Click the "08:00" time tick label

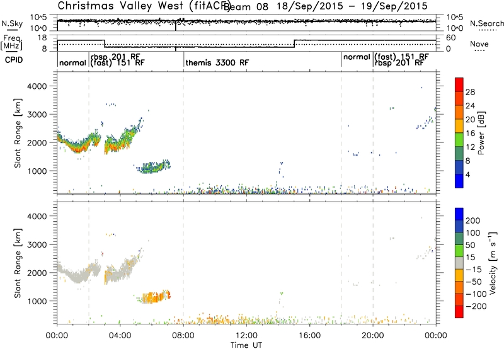pos(183,335)
